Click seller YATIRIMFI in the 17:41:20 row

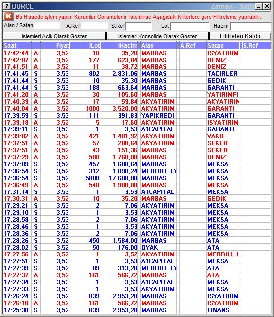point(223,95)
